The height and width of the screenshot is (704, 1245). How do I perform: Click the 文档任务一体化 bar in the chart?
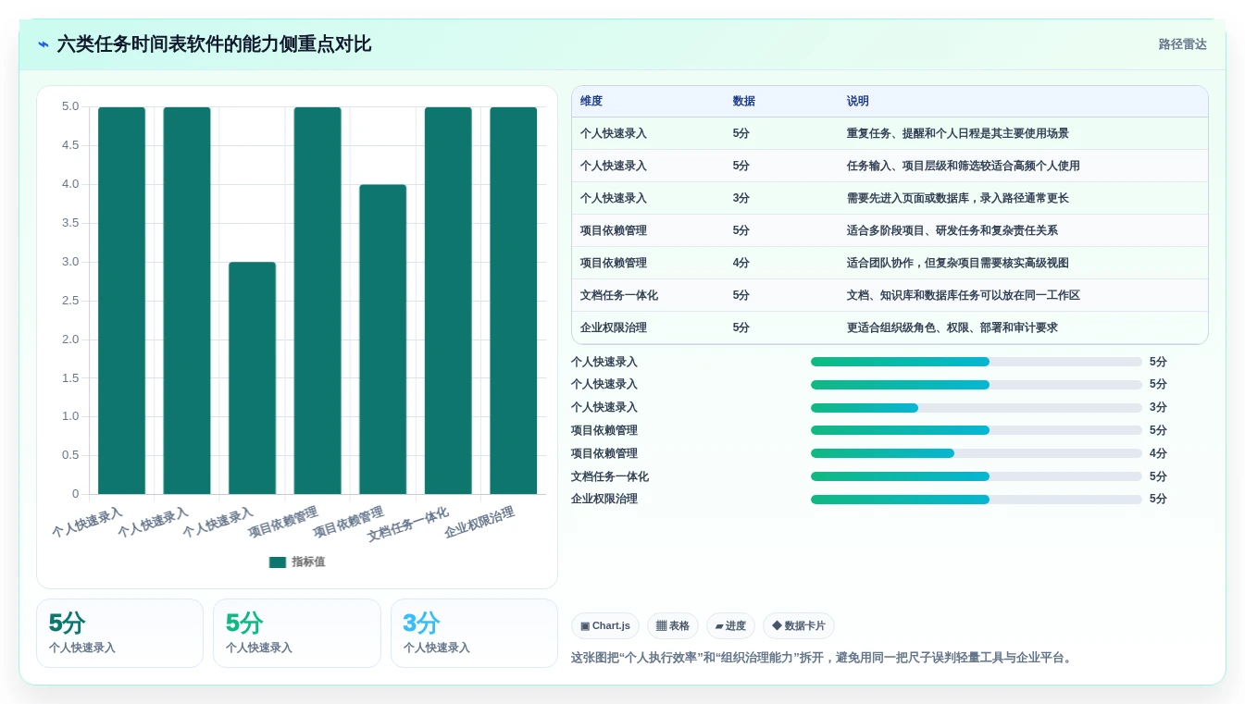(x=448, y=301)
